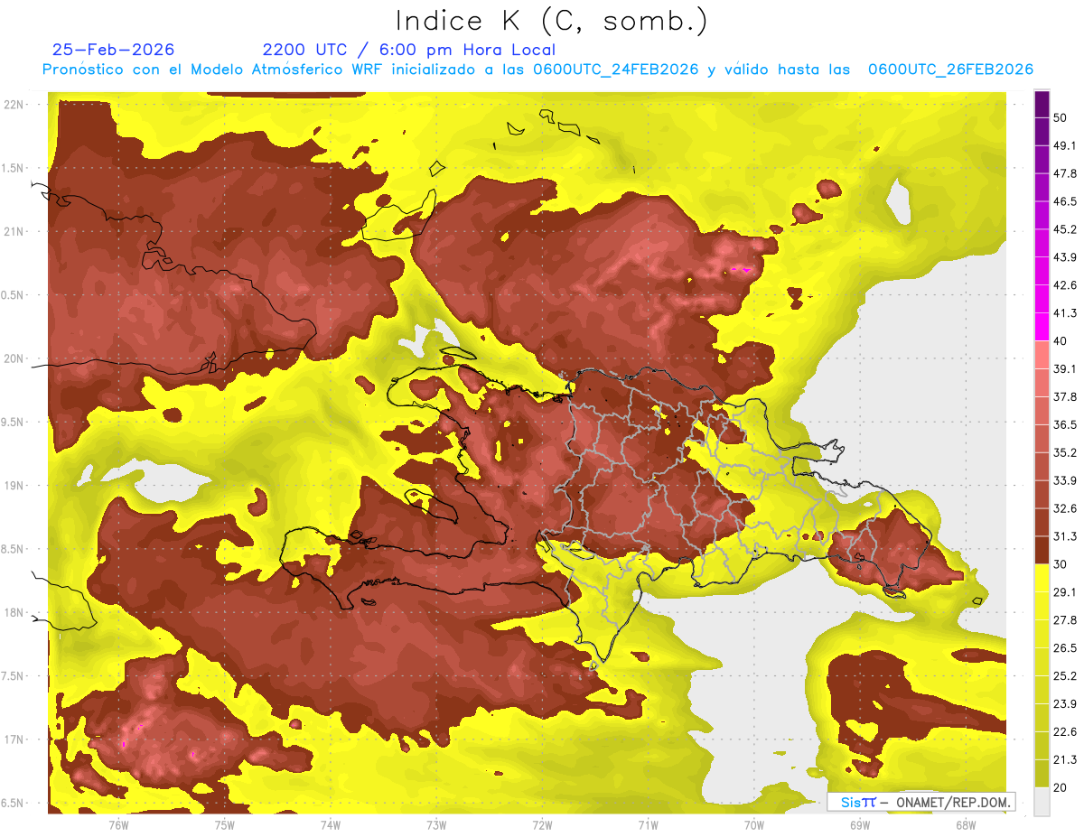This screenshot has height=837, width=1084.
Task: Click the '33.9' colorbar value
Action: (1065, 480)
